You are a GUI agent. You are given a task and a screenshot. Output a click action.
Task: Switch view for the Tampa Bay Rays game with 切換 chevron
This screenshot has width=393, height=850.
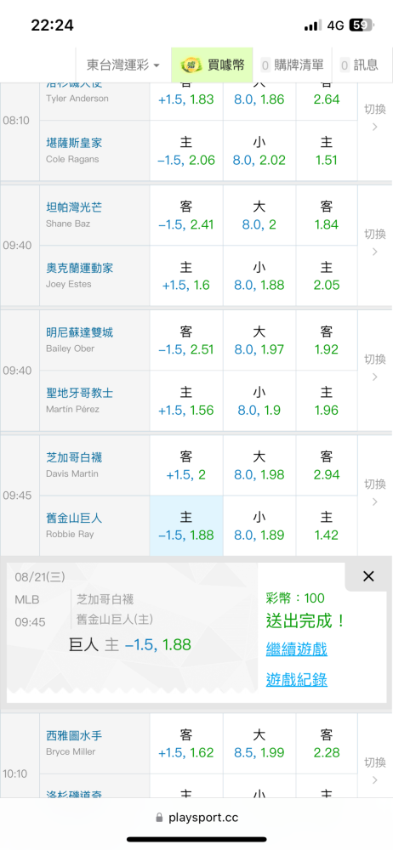click(374, 242)
